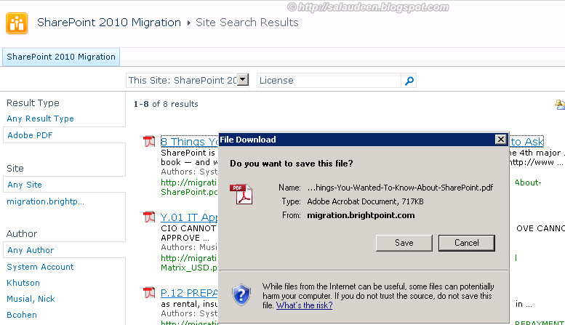Click 'Matrix_USD.p' URL of second result
Viewport: 565px width, 325px height.
pos(189,268)
